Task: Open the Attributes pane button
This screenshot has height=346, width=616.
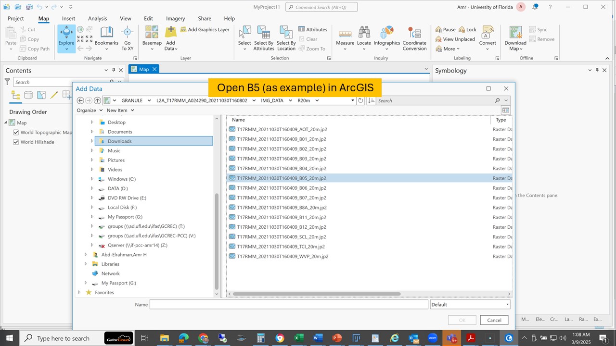Action: [313, 29]
